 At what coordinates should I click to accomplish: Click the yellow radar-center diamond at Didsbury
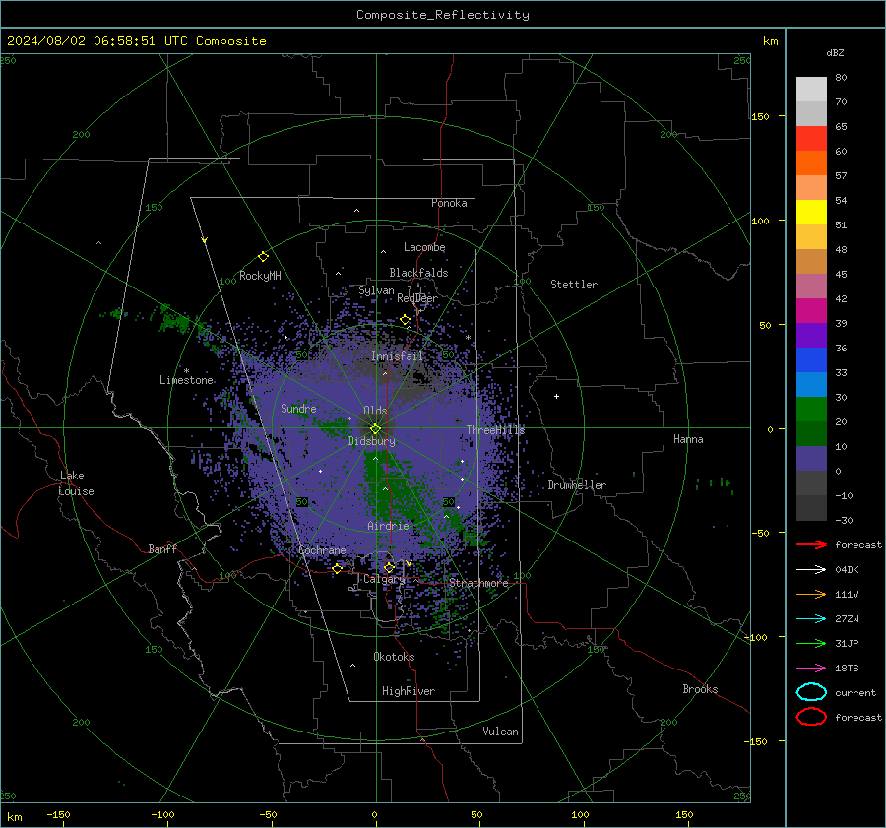(375, 428)
